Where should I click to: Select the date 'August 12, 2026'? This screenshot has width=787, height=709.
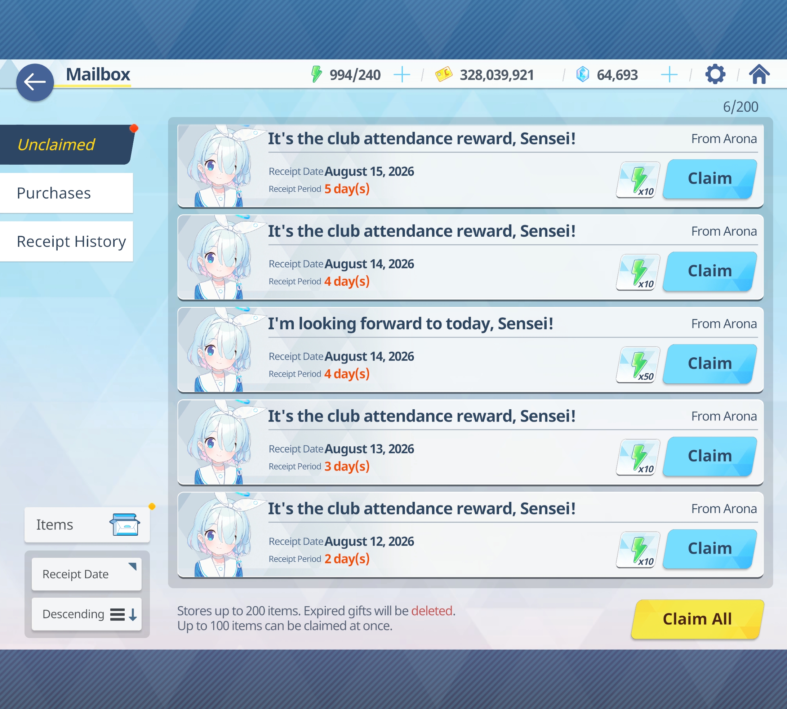(369, 541)
